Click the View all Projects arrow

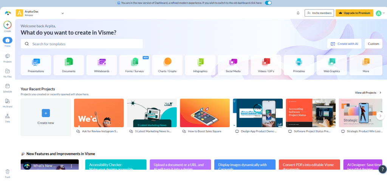tap(380, 93)
